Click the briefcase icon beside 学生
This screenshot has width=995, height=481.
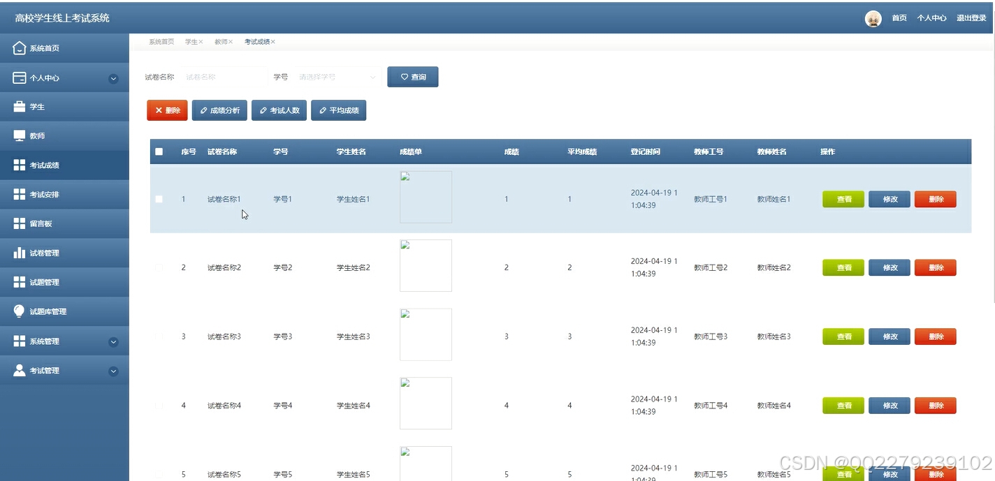coord(20,107)
